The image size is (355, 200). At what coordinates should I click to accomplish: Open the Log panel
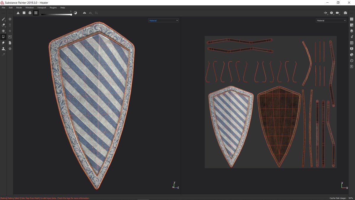(x=352, y=66)
